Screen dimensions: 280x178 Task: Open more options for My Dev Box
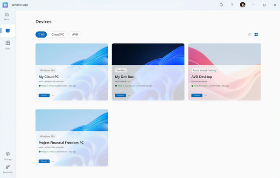pos(129,96)
